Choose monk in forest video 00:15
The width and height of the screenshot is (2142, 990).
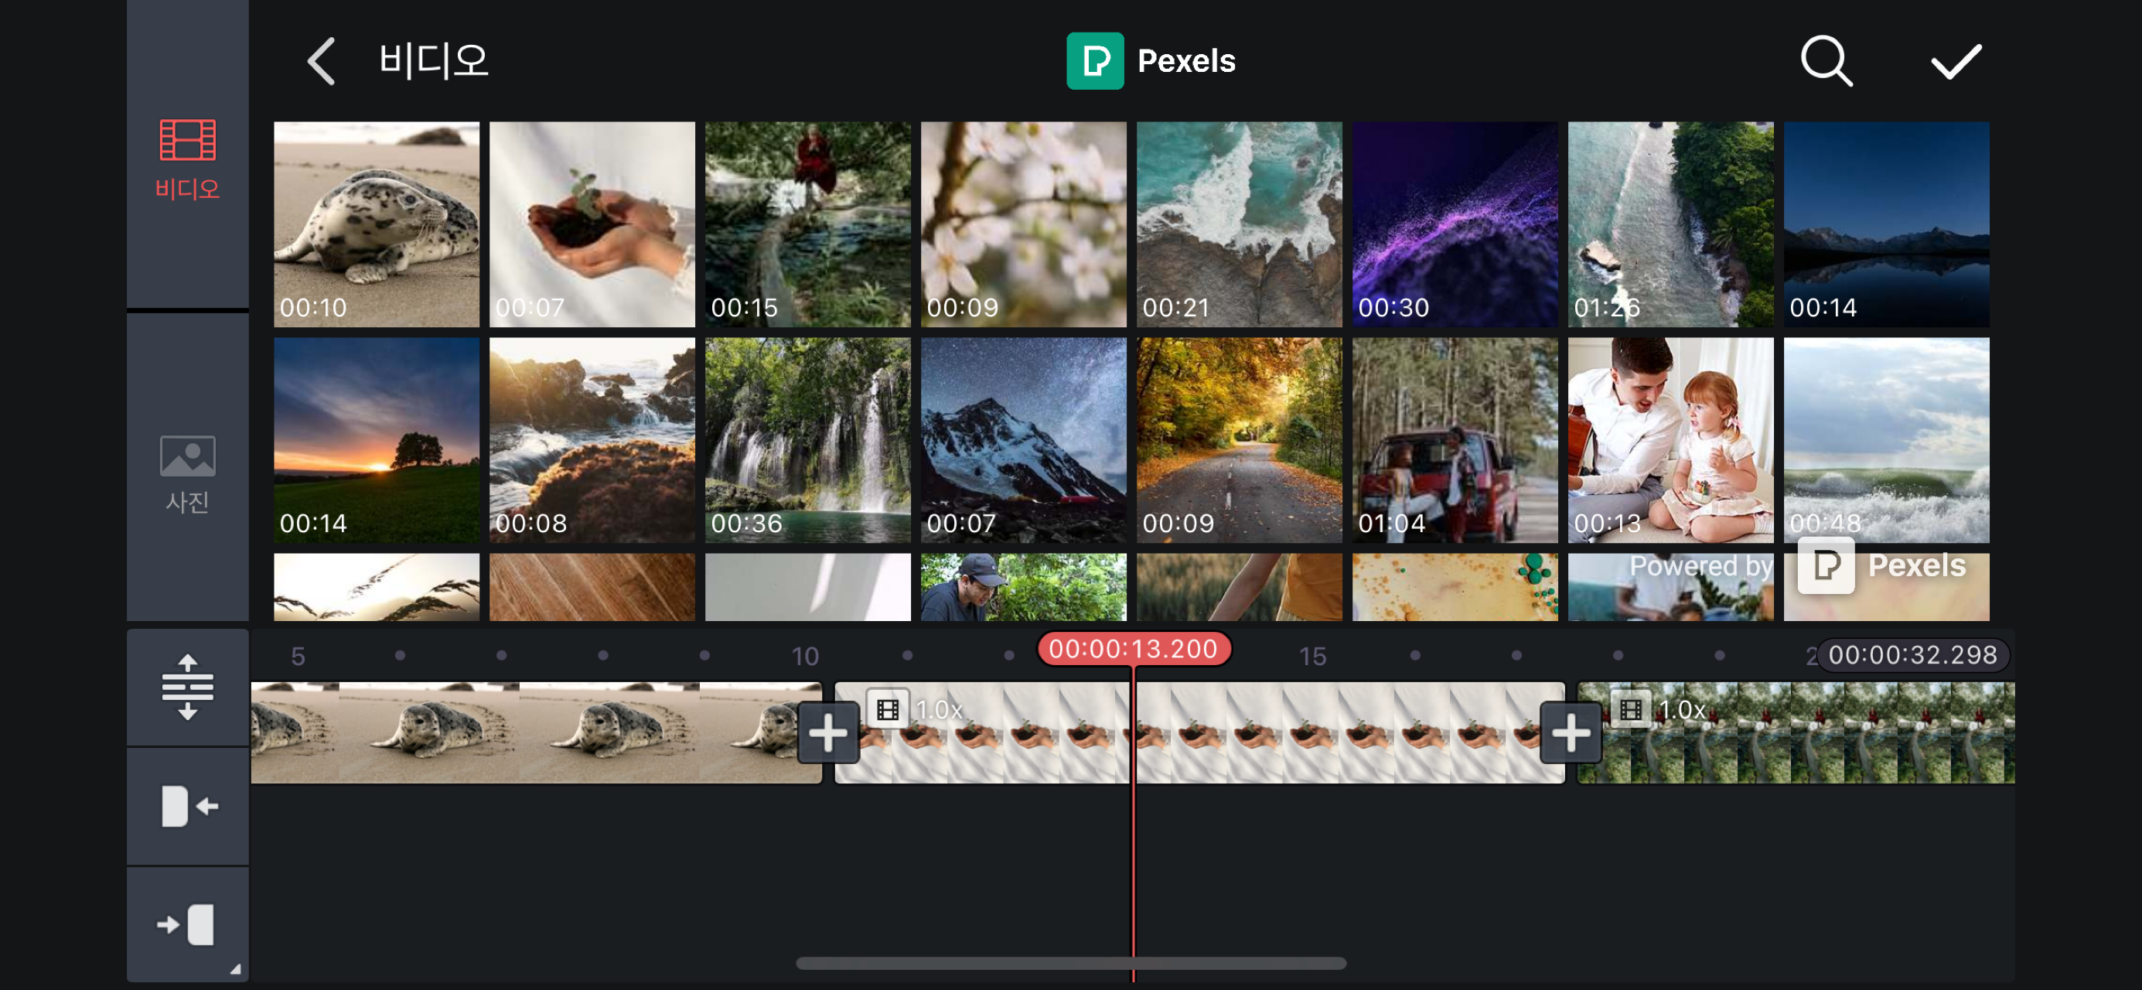808,224
